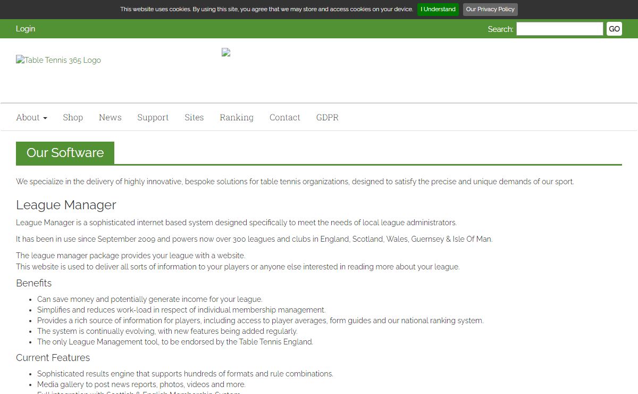Click the 'Can save money' benefit line
The image size is (638, 394).
coord(150,299)
